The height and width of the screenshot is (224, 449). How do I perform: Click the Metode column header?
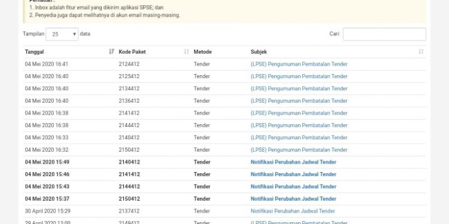pos(202,52)
